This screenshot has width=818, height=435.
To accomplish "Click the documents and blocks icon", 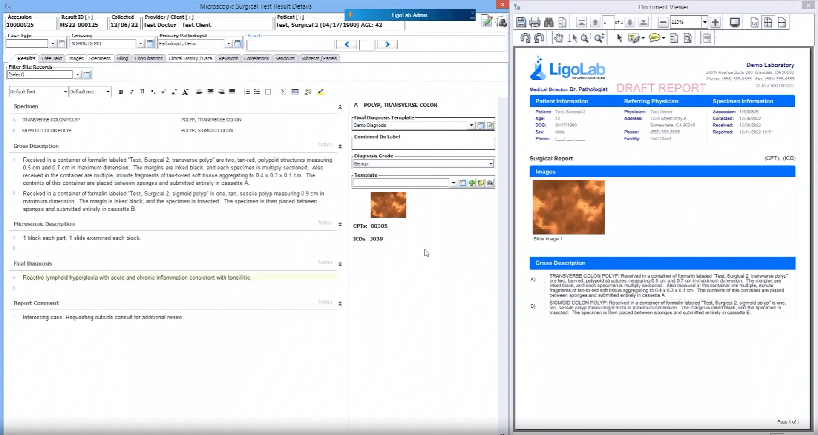I will tap(501, 21).
